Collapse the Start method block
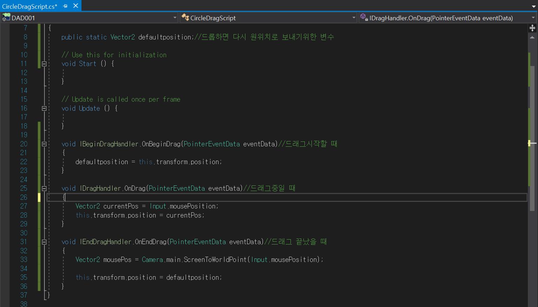The height and width of the screenshot is (307, 538). (44, 64)
